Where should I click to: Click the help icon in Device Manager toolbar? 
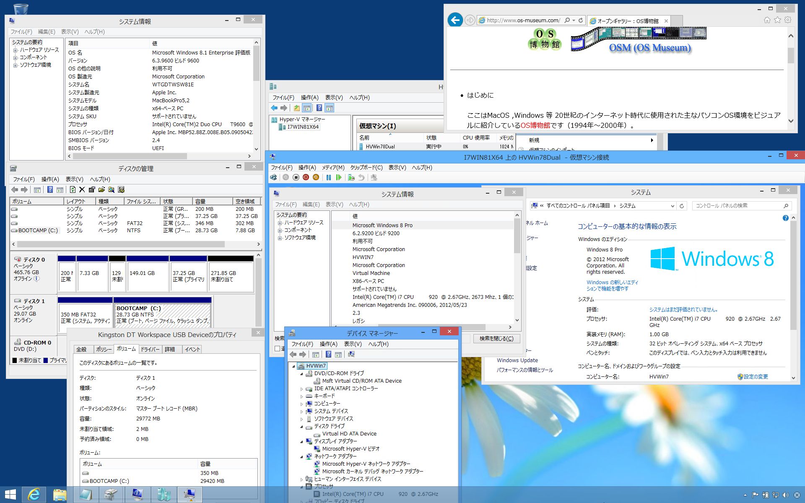pyautogui.click(x=328, y=354)
